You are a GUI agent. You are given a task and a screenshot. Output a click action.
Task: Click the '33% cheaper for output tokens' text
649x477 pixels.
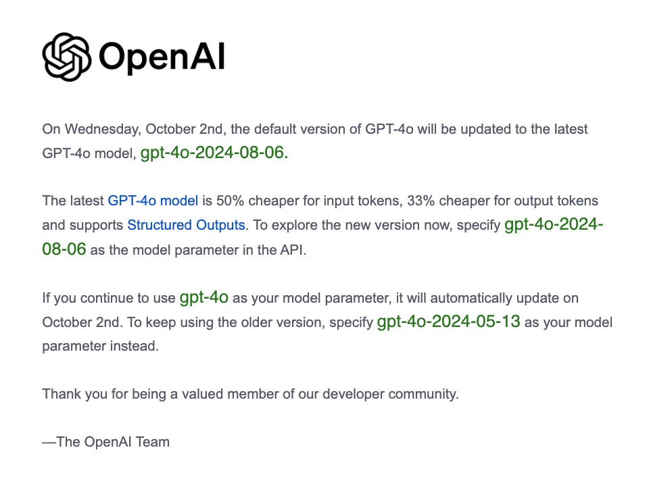(502, 201)
